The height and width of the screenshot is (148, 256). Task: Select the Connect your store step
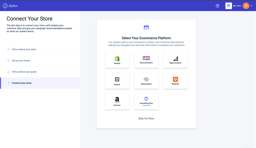(40, 83)
